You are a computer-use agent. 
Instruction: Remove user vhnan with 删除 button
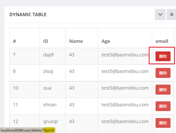163,106
